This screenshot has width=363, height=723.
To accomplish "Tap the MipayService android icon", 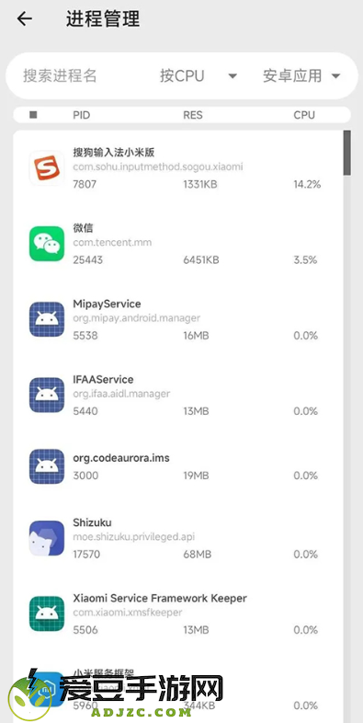I will [x=47, y=319].
